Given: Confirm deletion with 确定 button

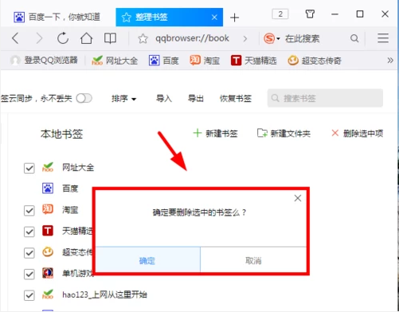Looking at the screenshot, I should tap(148, 260).
